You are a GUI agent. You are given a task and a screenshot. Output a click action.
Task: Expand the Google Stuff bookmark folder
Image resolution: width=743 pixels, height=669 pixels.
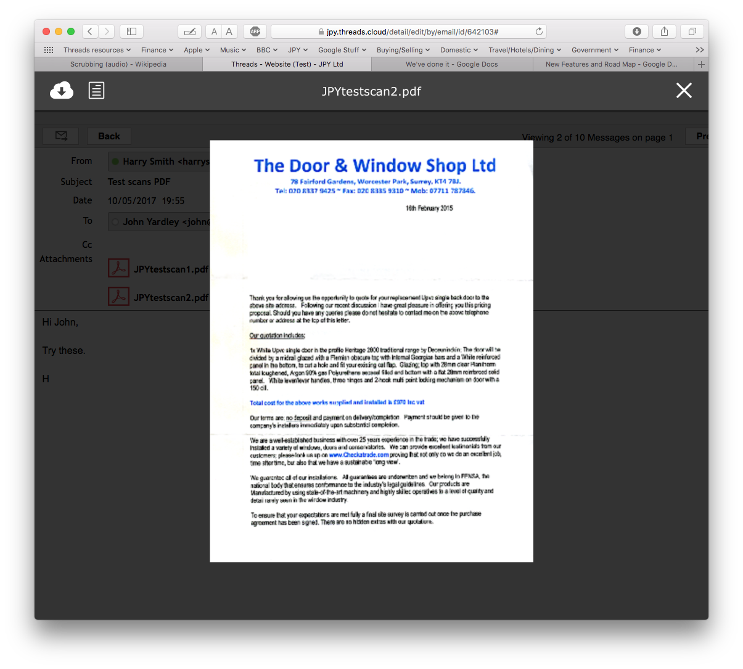(x=342, y=50)
